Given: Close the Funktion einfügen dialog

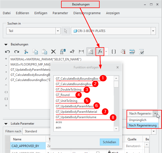Looking at the screenshot, I should pos(118,67).
